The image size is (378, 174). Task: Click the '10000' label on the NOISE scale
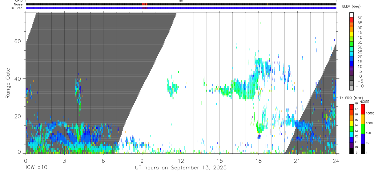coord(370,113)
